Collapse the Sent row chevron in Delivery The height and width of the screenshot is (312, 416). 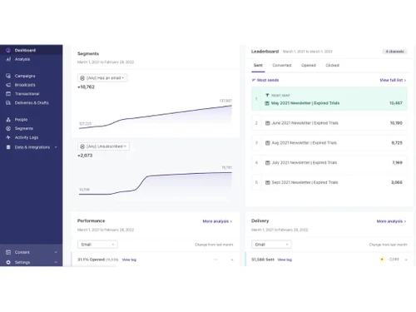[x=406, y=260]
